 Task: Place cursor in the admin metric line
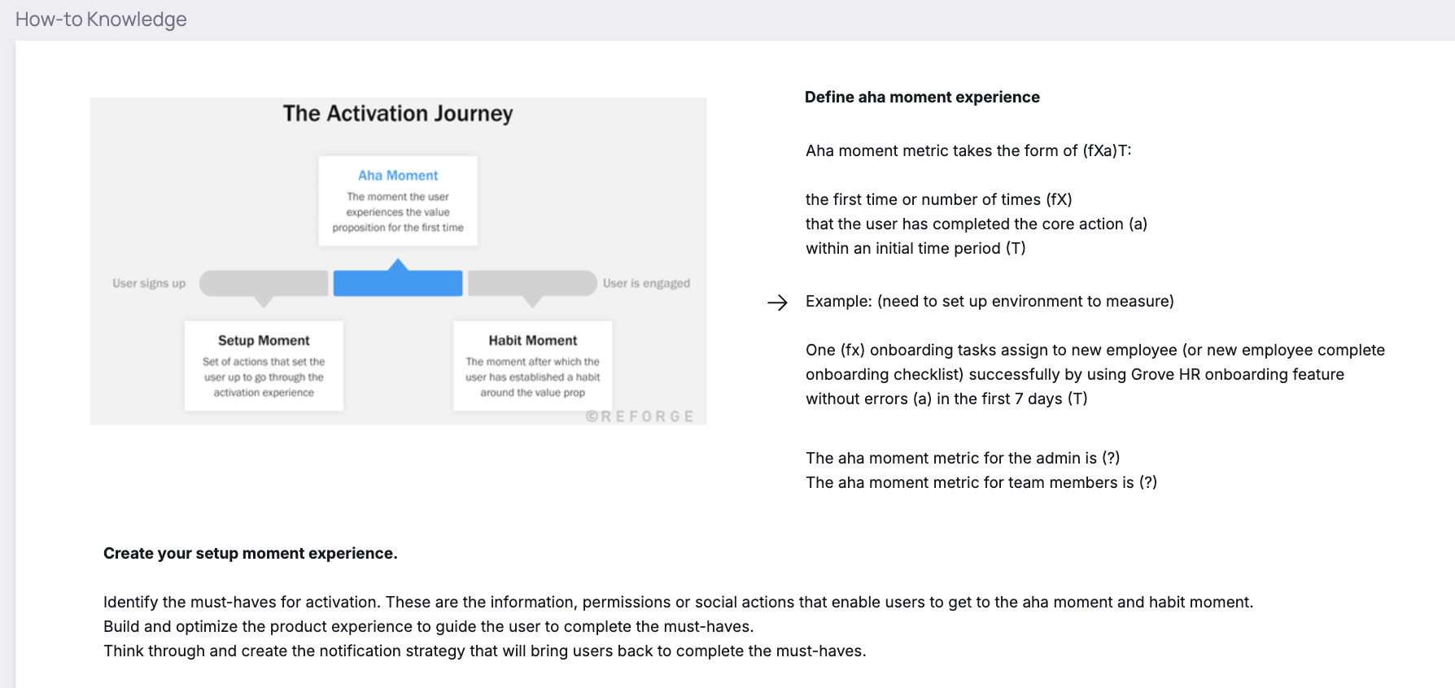(x=963, y=458)
